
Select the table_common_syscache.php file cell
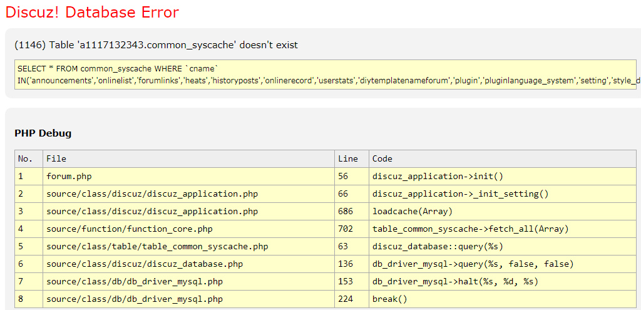[188, 247]
